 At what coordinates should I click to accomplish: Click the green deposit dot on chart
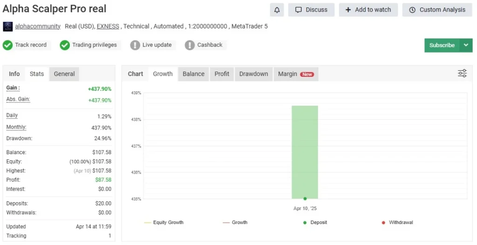point(305,199)
